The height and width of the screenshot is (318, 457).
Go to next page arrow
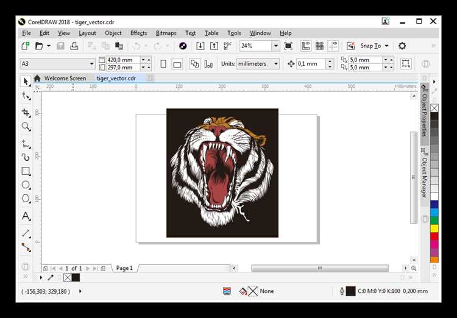tap(88, 268)
